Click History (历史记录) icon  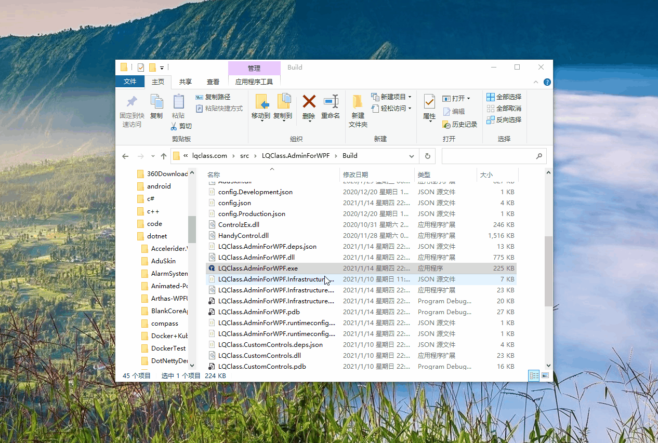click(x=446, y=125)
